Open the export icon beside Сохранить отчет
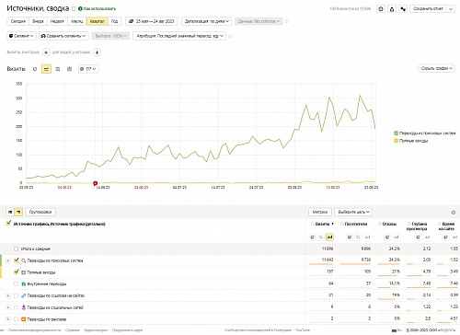This screenshot has width=460, height=335. [392, 9]
